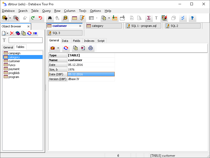Click the red X delete icon in Object Browser
210x158 pixels.
click(x=12, y=33)
